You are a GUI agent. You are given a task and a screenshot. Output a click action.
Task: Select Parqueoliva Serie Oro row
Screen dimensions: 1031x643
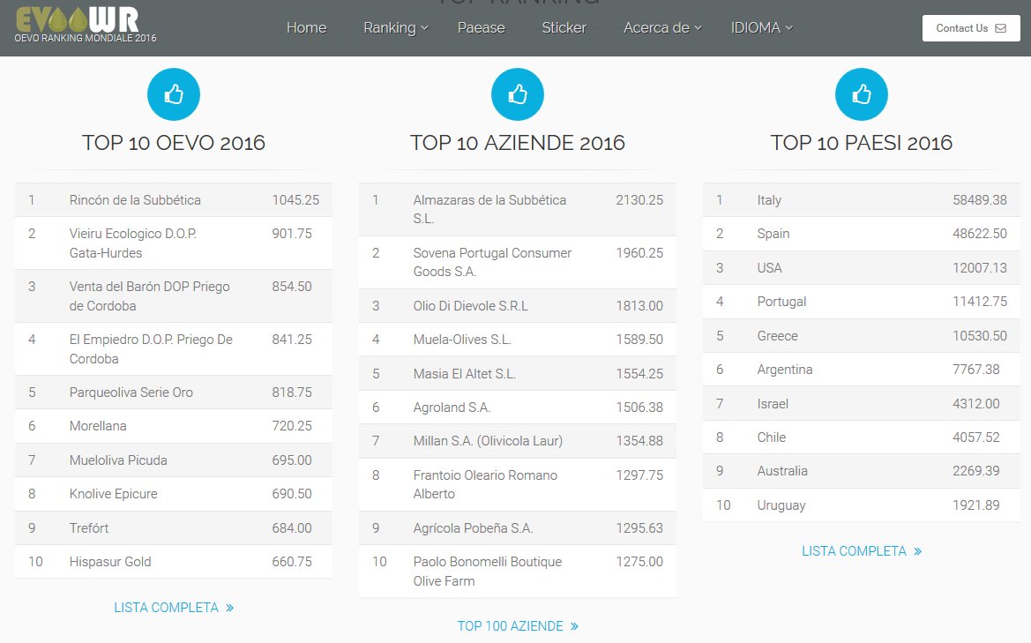click(x=174, y=393)
